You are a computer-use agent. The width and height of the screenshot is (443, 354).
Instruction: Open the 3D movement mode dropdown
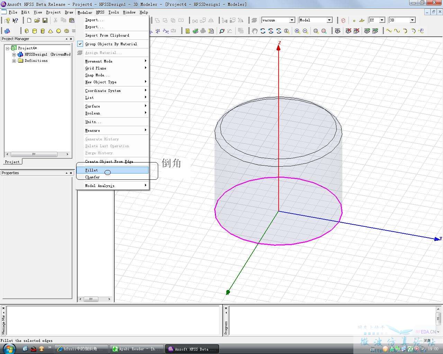(x=412, y=20)
